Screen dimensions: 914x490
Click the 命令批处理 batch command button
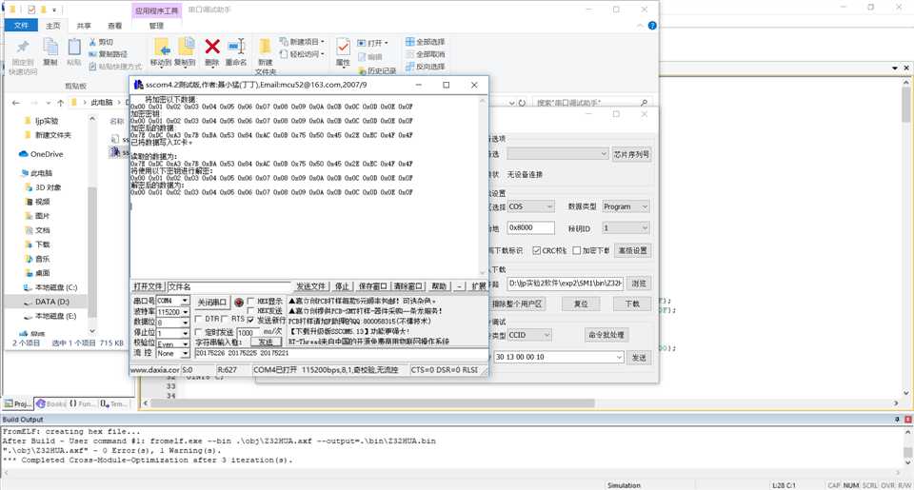click(606, 335)
